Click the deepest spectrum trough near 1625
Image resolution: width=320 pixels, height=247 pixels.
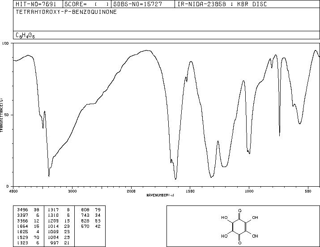coord(175,179)
